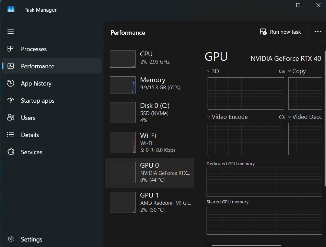Viewport: 326px width, 247px height.
Task: Click the Performance pulse icon
Action: tap(11, 66)
